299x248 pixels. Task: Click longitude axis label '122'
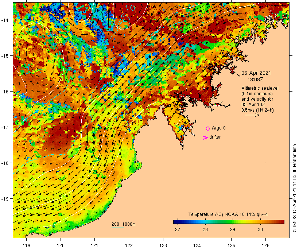coord(129,245)
